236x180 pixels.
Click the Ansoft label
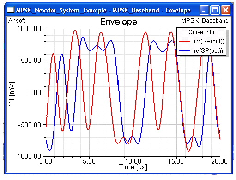click(x=17, y=20)
